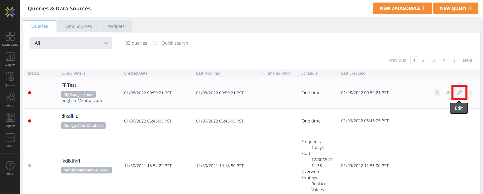This screenshot has width=483, height=194.
Task: Expand the All filter dropdown
Action: (71, 43)
